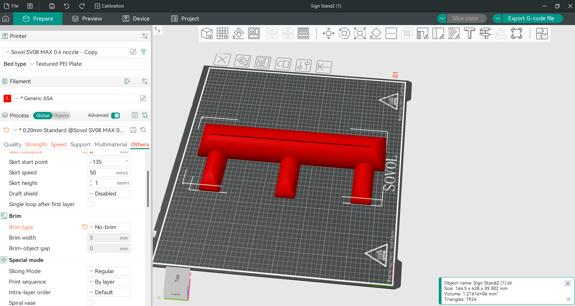Expand the Slice plate options arrow
Viewport: 575px width, 306px height.
[x=442, y=18]
